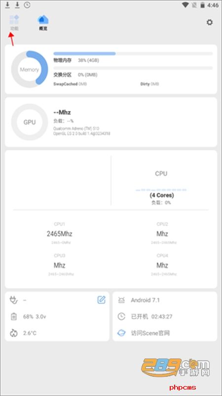Tap the uptime clock icon
The width and height of the screenshot is (222, 396).
(121, 316)
